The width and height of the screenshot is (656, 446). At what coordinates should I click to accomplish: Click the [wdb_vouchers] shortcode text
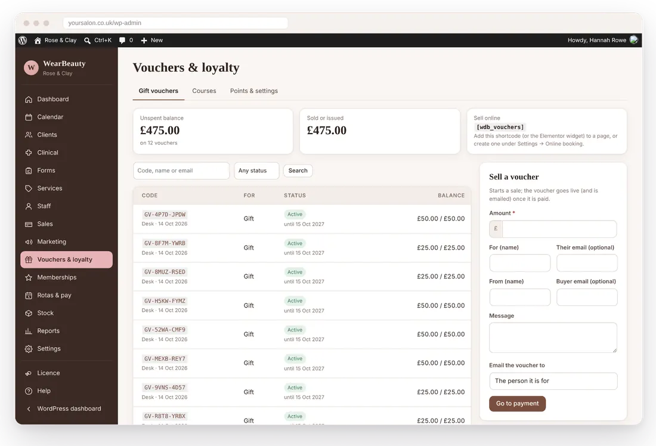(x=500, y=127)
